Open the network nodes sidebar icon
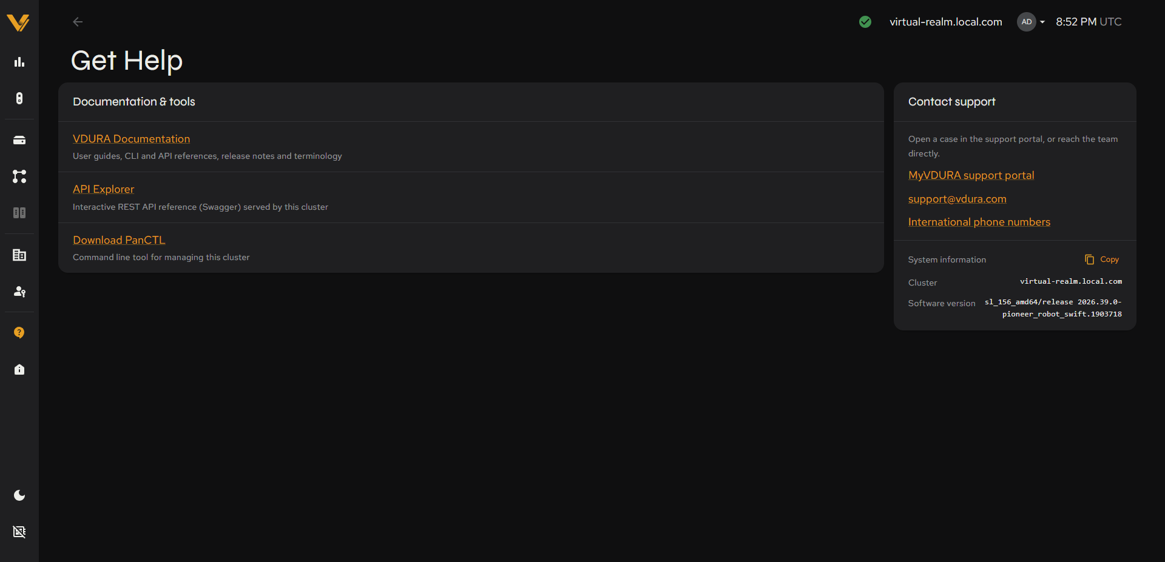This screenshot has height=562, width=1165. 19,176
